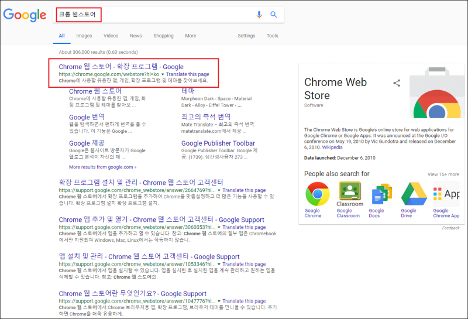Translate the chrome.google.com/webstore result page

[x=187, y=74]
